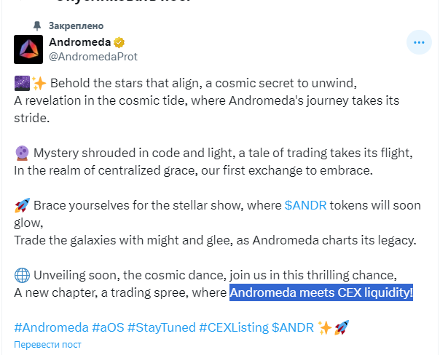
Task: Open the Andromeda display name link
Action: [79, 42]
